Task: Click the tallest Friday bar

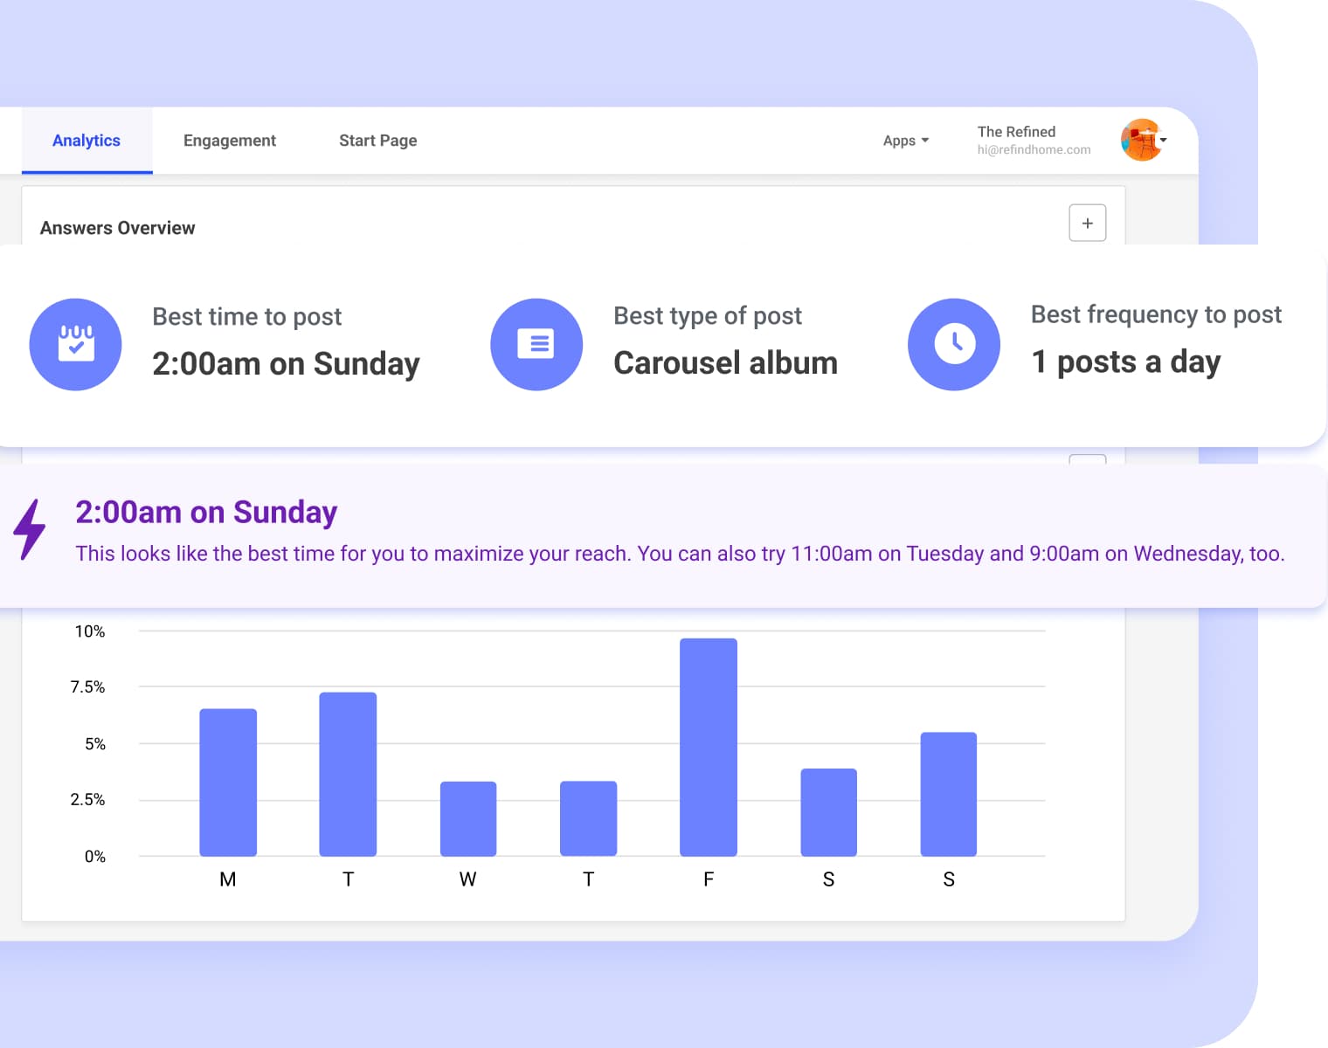Action: click(x=709, y=748)
